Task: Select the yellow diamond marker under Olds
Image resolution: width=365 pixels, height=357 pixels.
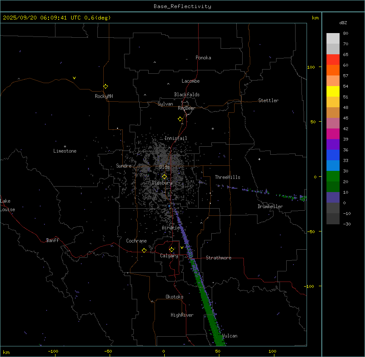Action: (165, 177)
